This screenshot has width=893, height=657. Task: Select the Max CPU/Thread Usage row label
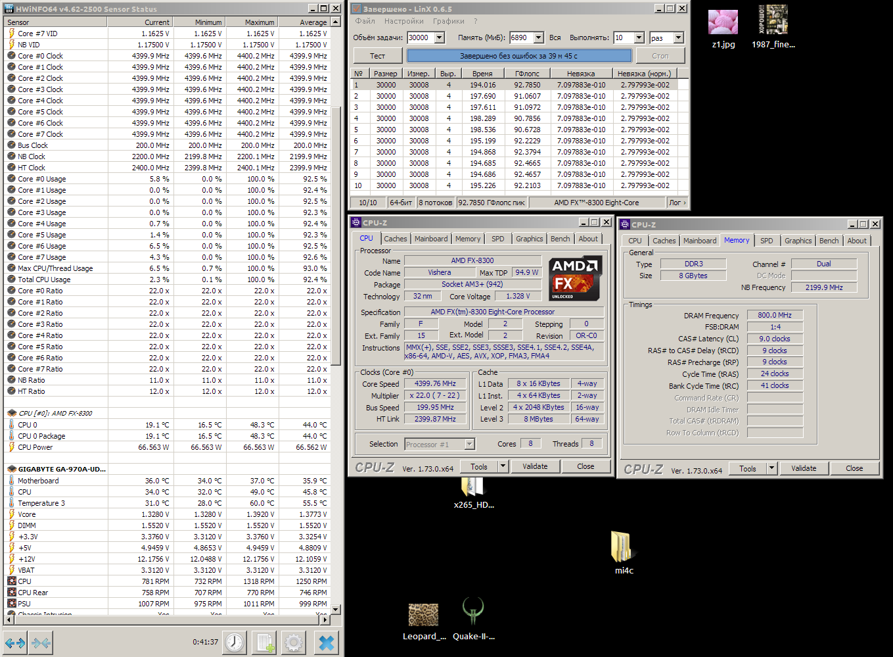point(55,268)
